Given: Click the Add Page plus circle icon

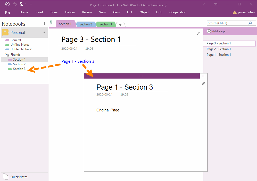Looking at the screenshot, I should [x=209, y=31].
